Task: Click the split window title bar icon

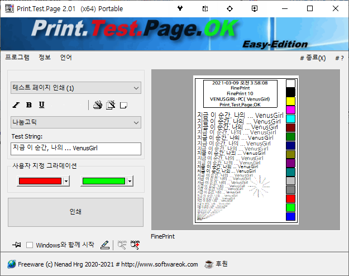Action: coord(205,9)
